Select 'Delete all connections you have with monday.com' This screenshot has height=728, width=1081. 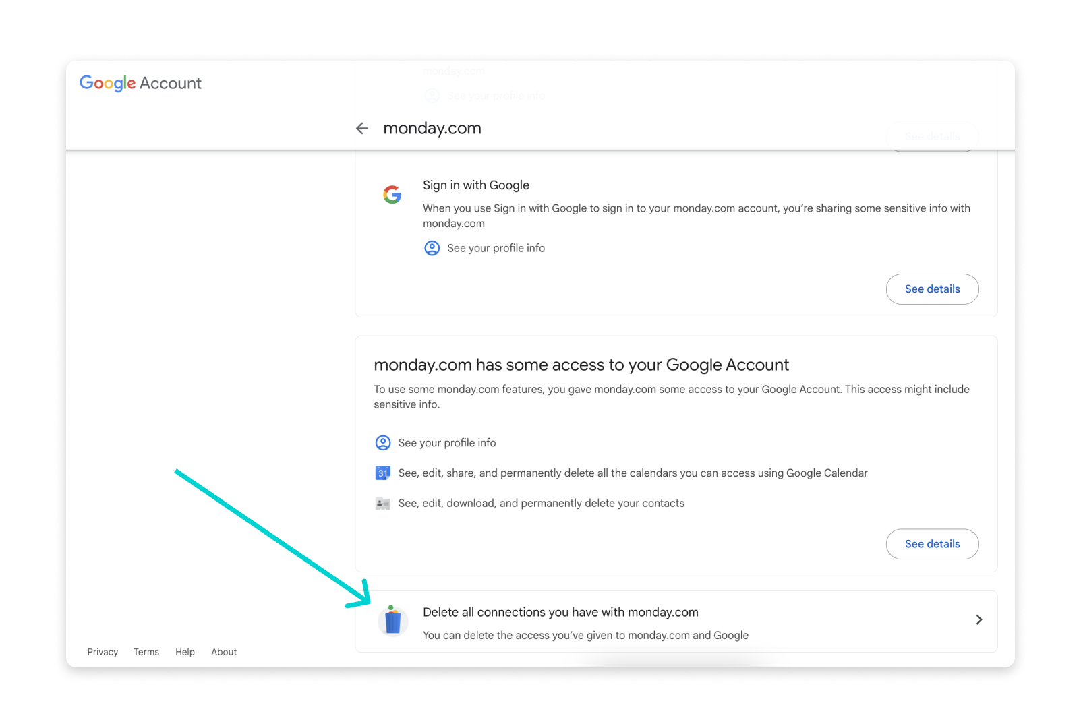coord(560,612)
